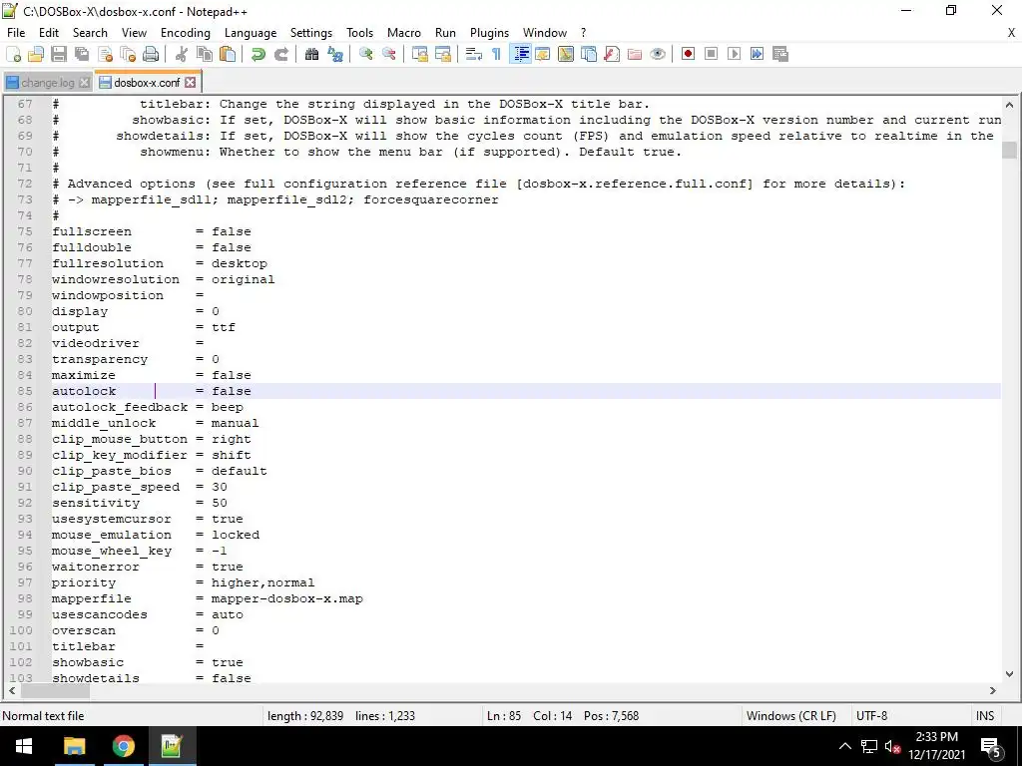1022x766 pixels.
Task: Open the Encoding menu
Action: click(186, 33)
